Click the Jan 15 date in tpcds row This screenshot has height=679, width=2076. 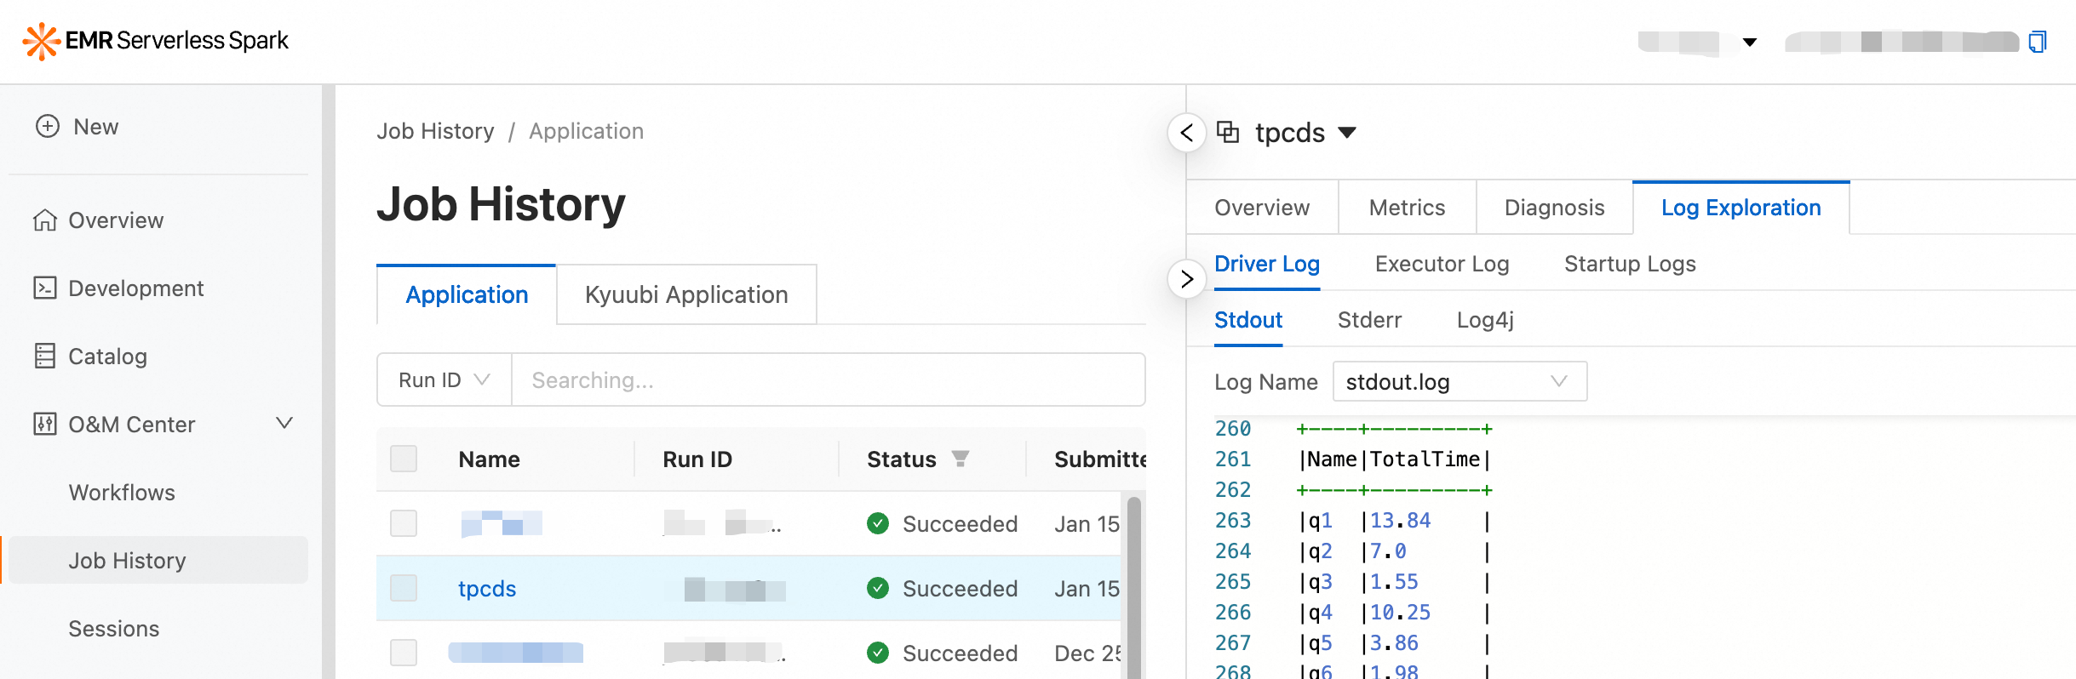(1087, 589)
